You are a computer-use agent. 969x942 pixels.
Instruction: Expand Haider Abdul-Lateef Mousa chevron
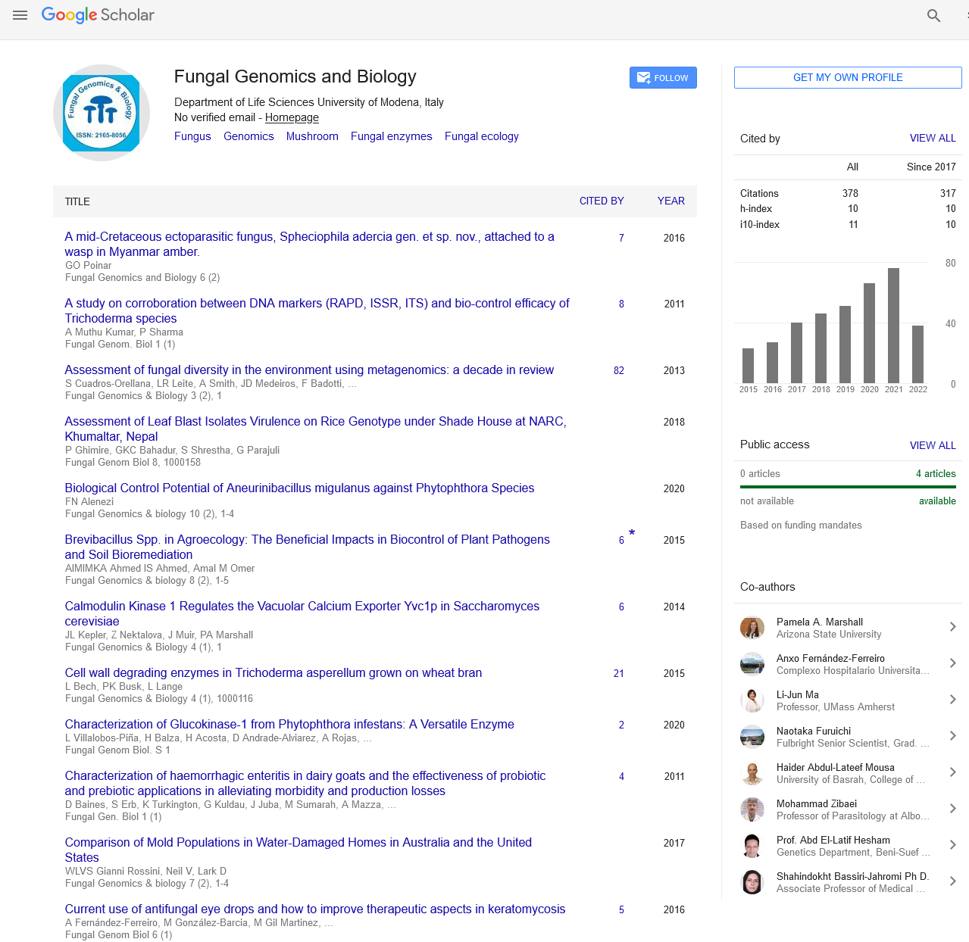(x=952, y=772)
